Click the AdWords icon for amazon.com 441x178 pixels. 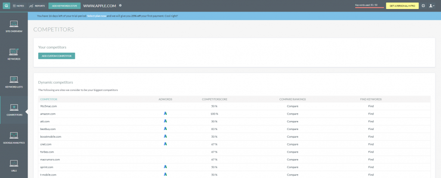coord(165,114)
